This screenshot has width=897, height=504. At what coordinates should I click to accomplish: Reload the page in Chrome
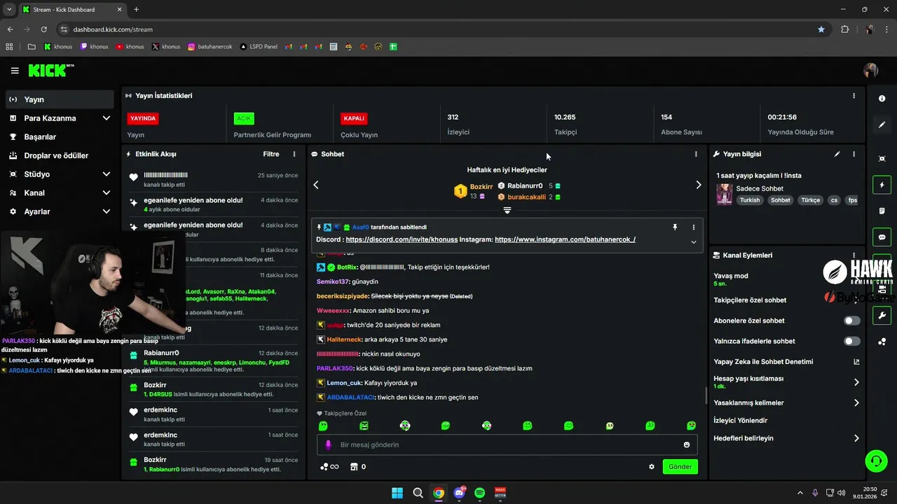(x=44, y=29)
